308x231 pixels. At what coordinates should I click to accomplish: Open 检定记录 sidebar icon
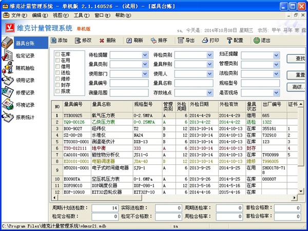pyautogui.click(x=8, y=55)
